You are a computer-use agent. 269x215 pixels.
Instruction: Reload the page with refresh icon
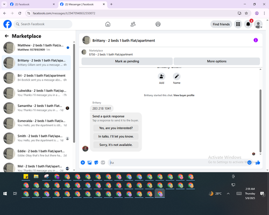[x=20, y=13]
